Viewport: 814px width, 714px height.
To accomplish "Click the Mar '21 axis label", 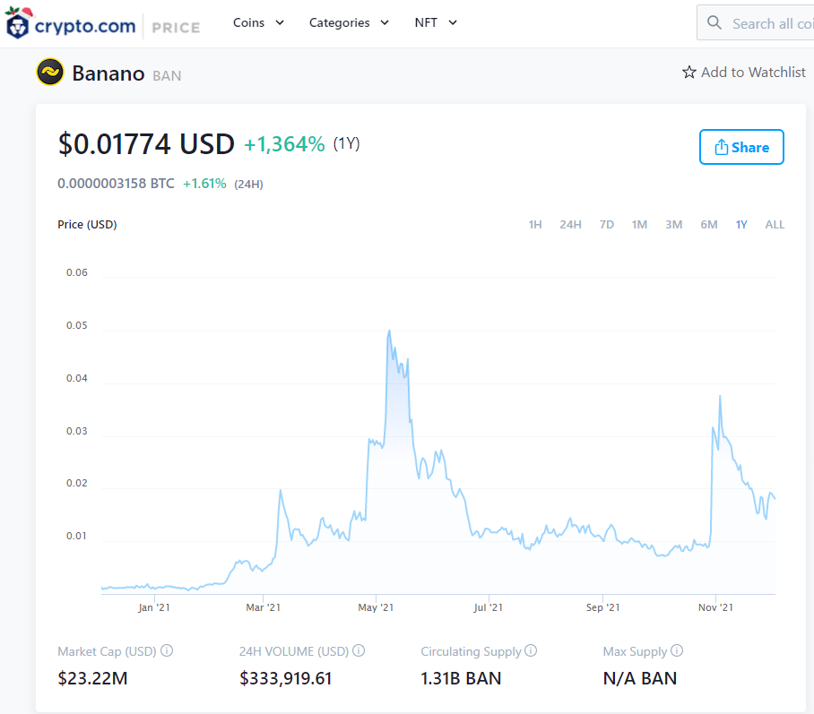I will 264,607.
